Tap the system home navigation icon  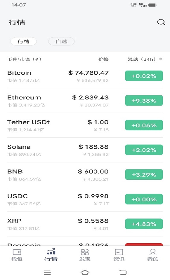pos(85,272)
